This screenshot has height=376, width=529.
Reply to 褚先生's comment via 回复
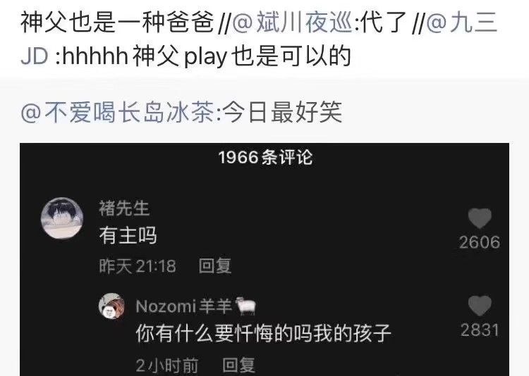[x=215, y=266]
